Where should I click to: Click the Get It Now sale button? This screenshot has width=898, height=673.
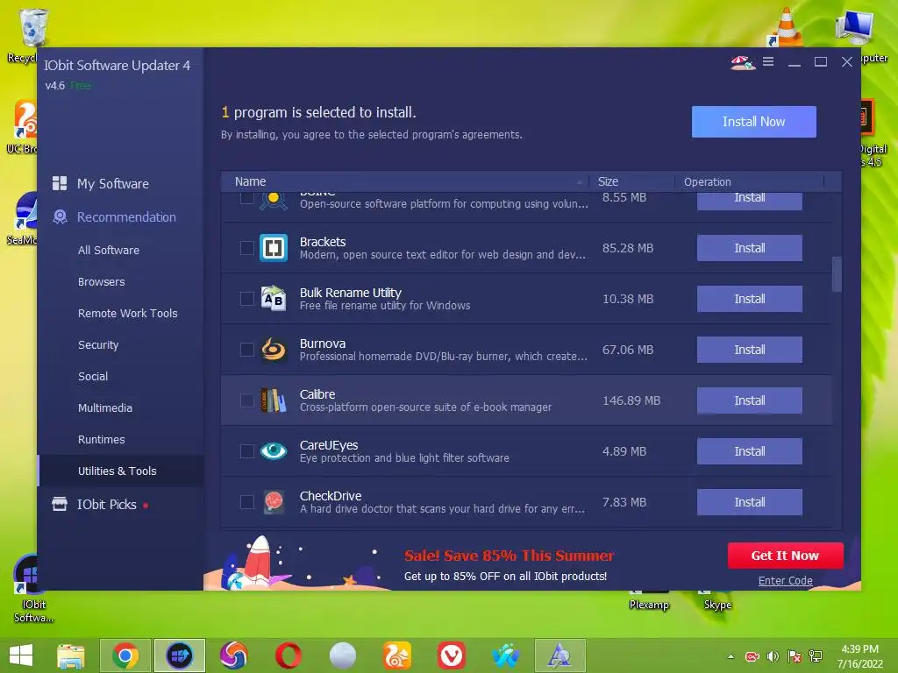785,555
